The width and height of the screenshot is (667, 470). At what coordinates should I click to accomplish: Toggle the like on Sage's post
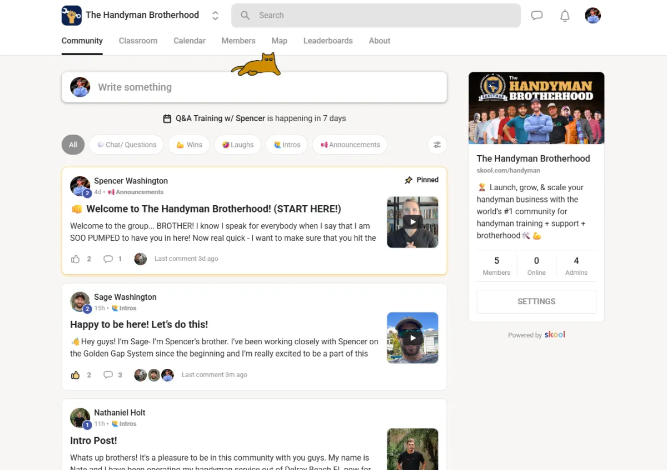point(76,375)
